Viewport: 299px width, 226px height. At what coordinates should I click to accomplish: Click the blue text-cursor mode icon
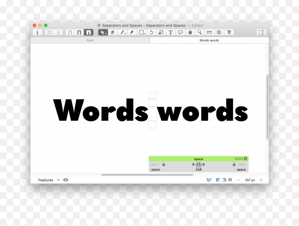click(x=209, y=180)
